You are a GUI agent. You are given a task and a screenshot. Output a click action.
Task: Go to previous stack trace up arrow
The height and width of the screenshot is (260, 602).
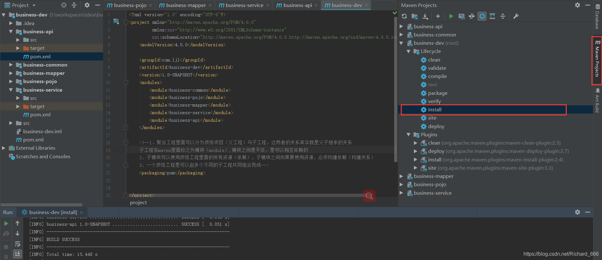[17, 224]
